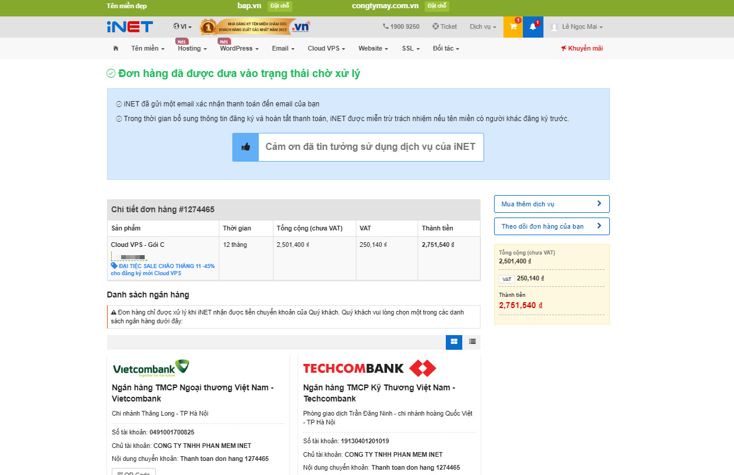Click the red total 2,751,540 ₫ in summary
Screen dimensions: 734x475
click(521, 305)
